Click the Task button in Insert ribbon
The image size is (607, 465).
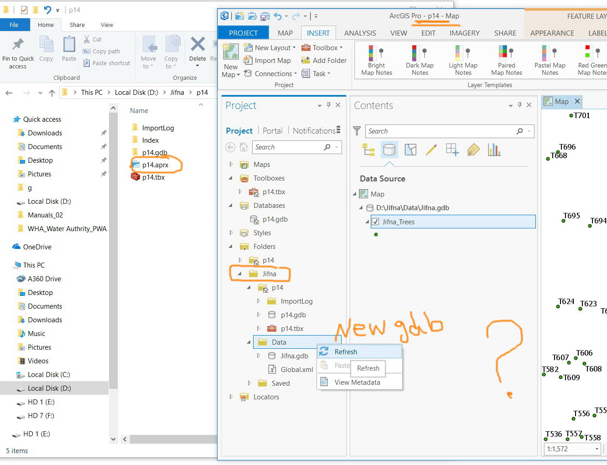(x=316, y=73)
